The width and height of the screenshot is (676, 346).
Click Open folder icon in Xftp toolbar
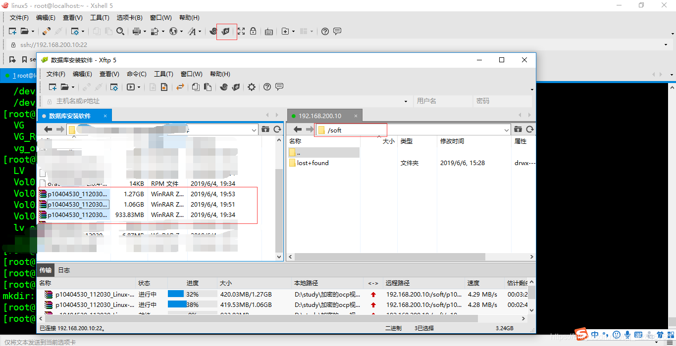64,87
